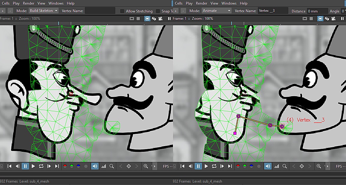Start playback in the left viewer
Image resolution: width=346 pixels, height=185 pixels.
point(33,166)
